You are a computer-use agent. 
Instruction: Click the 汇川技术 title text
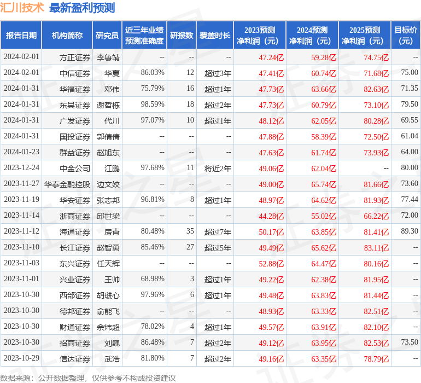[22, 8]
